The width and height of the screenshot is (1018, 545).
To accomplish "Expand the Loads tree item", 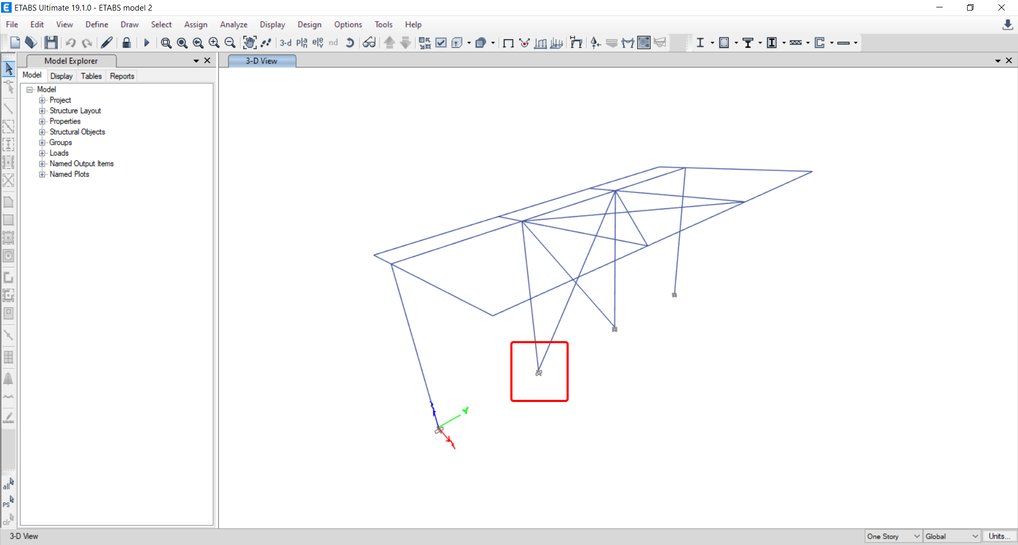I will (42, 153).
